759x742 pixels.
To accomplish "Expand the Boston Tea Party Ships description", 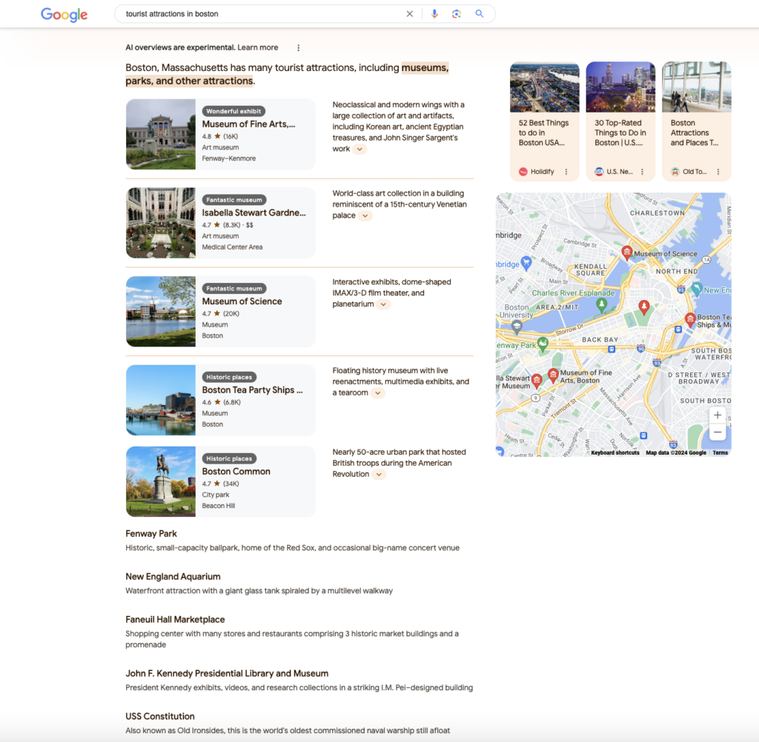I will [x=377, y=392].
